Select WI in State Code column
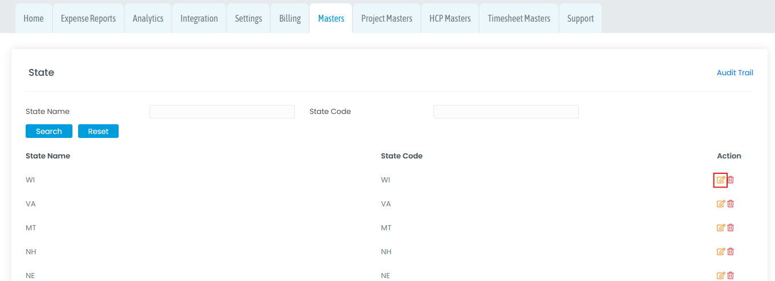 tap(386, 180)
